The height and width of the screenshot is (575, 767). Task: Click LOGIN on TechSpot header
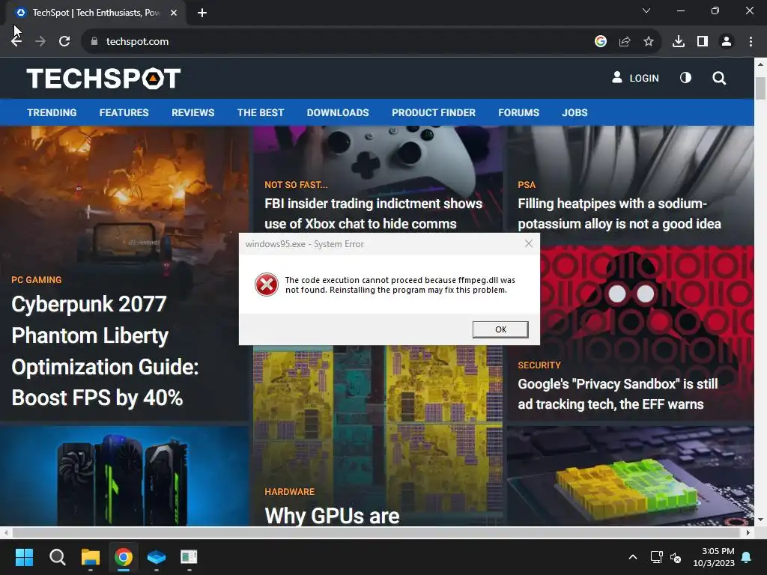(635, 78)
